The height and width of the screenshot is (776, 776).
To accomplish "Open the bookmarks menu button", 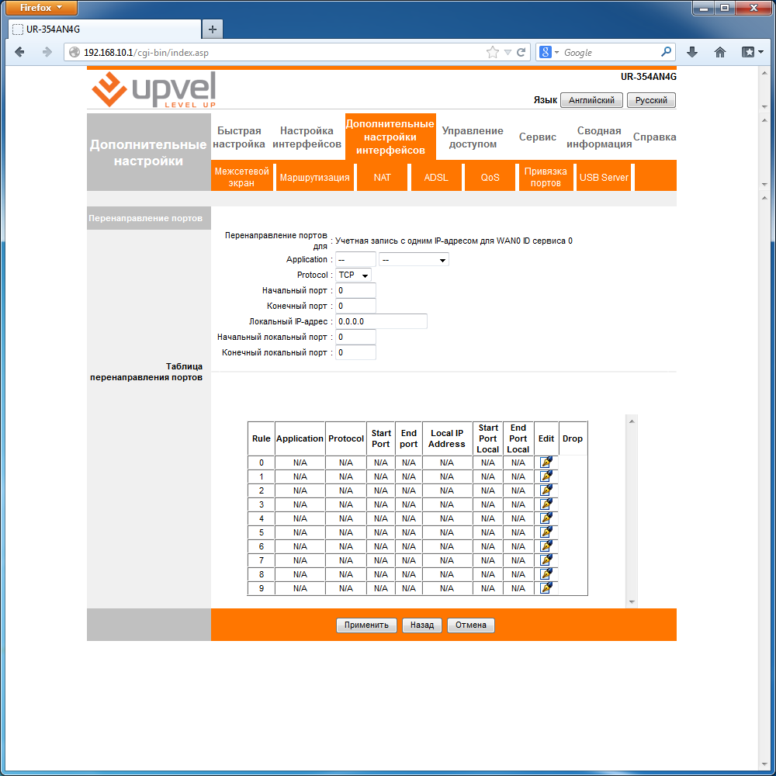I will click(x=752, y=52).
